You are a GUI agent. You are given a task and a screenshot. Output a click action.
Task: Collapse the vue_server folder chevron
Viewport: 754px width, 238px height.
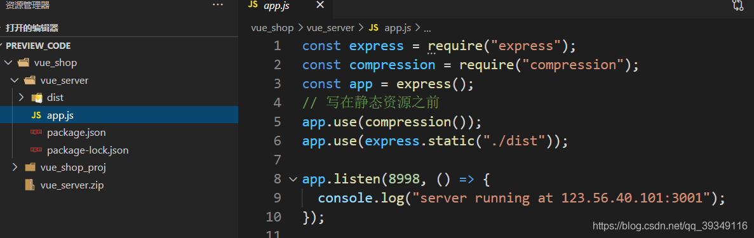15,81
